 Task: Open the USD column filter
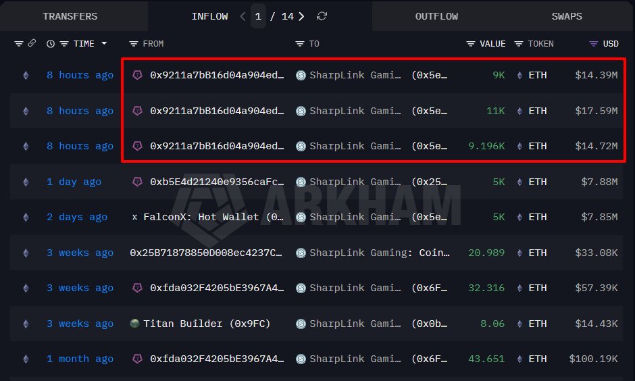593,44
